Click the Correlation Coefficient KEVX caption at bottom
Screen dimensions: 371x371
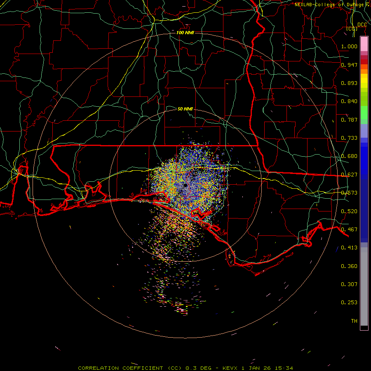click(185, 368)
